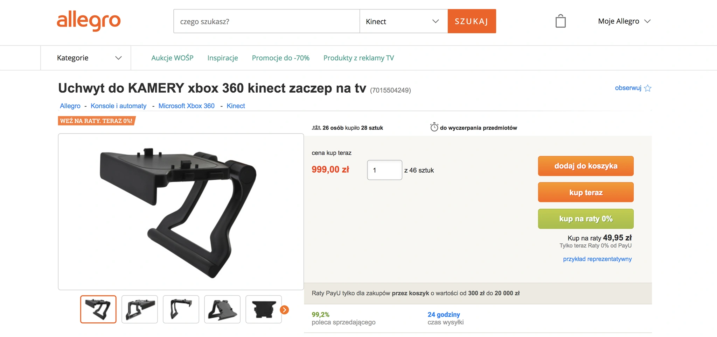Follow the Microsoft Xbox 360 breadcrumb link
Image resolution: width=717 pixels, height=337 pixels.
186,106
